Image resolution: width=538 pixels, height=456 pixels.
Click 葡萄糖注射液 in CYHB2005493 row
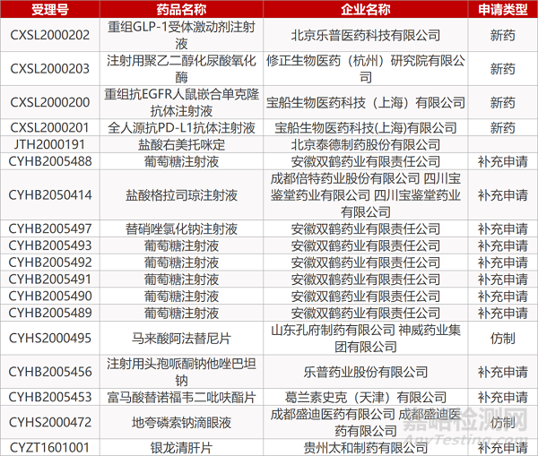click(x=181, y=245)
